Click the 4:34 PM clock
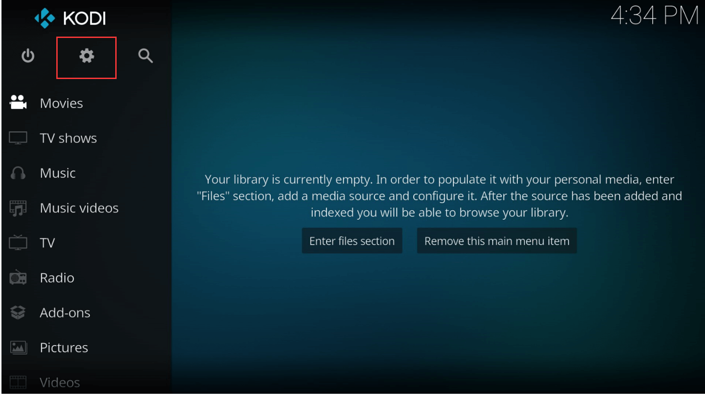This screenshot has height=396, width=705. pos(654,16)
